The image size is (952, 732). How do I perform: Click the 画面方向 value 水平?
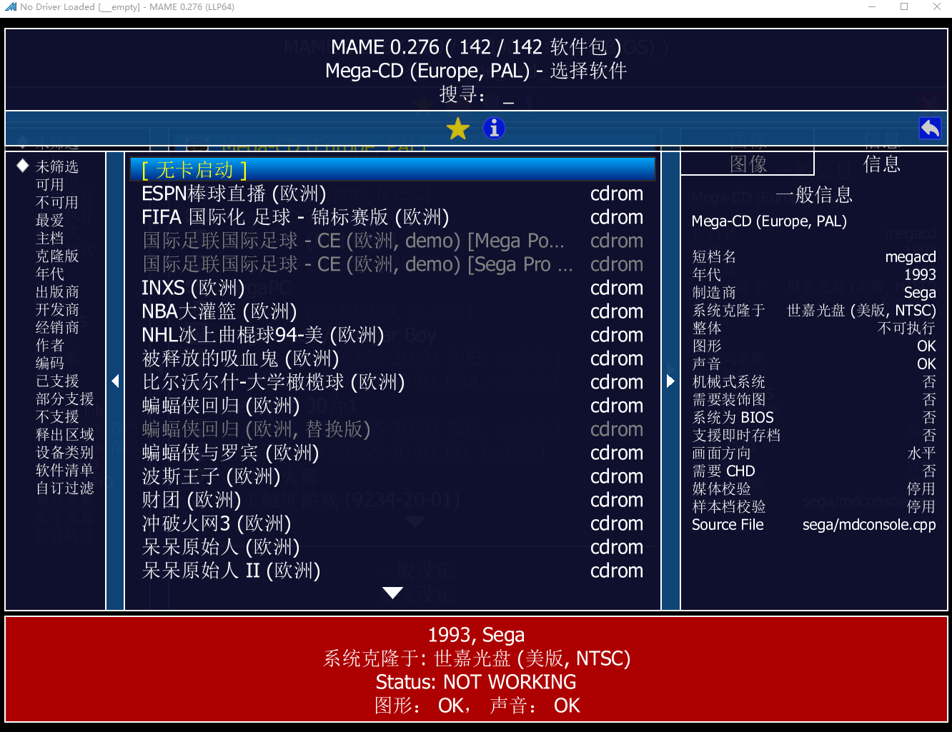click(921, 453)
